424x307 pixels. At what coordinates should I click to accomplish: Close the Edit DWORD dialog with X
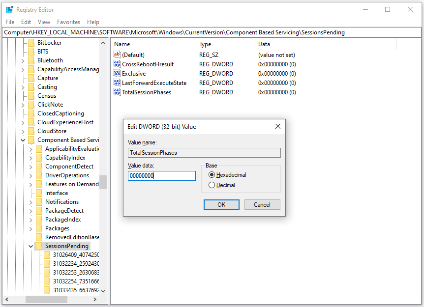point(278,126)
